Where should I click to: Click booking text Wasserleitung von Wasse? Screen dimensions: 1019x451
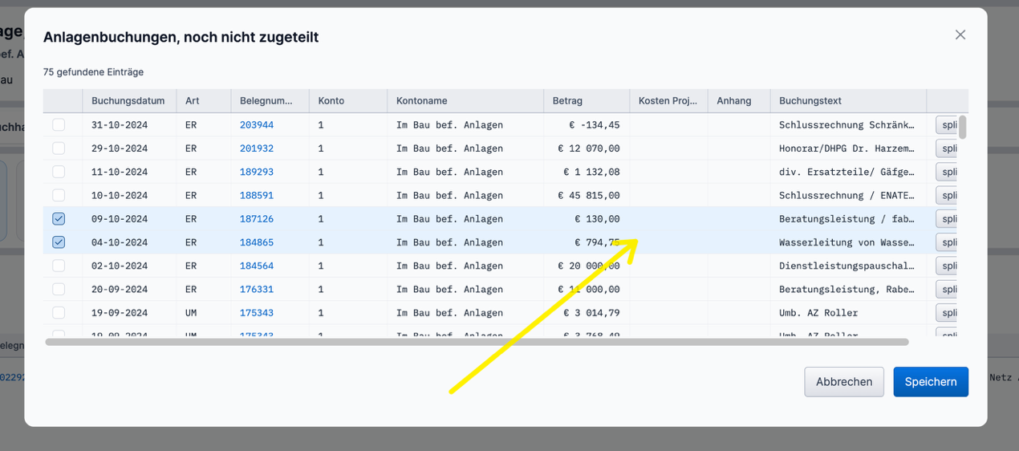point(847,242)
